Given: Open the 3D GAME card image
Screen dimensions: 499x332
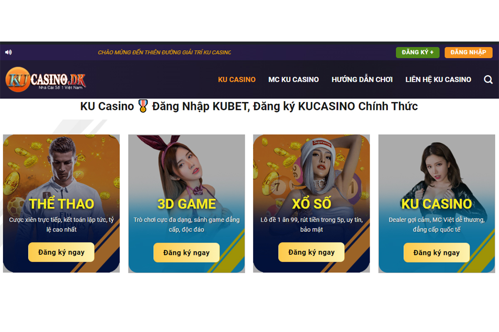Looking at the screenshot, I should (x=186, y=204).
